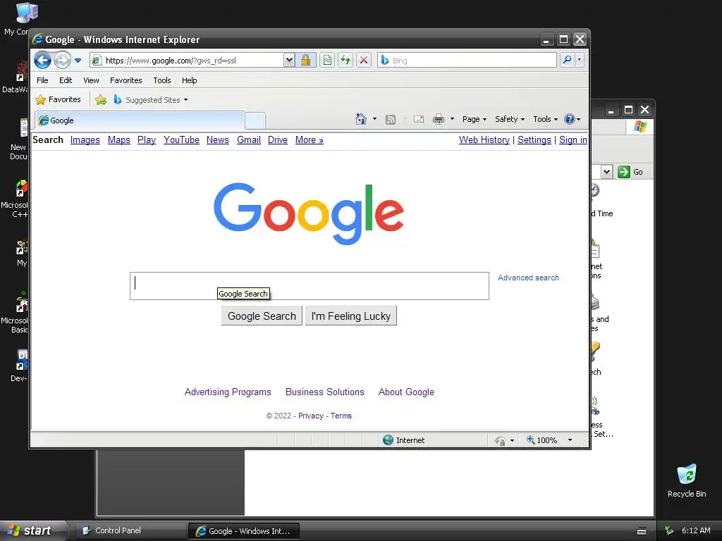Image resolution: width=722 pixels, height=541 pixels.
Task: Expand the address bar history dropdown
Action: (288, 61)
